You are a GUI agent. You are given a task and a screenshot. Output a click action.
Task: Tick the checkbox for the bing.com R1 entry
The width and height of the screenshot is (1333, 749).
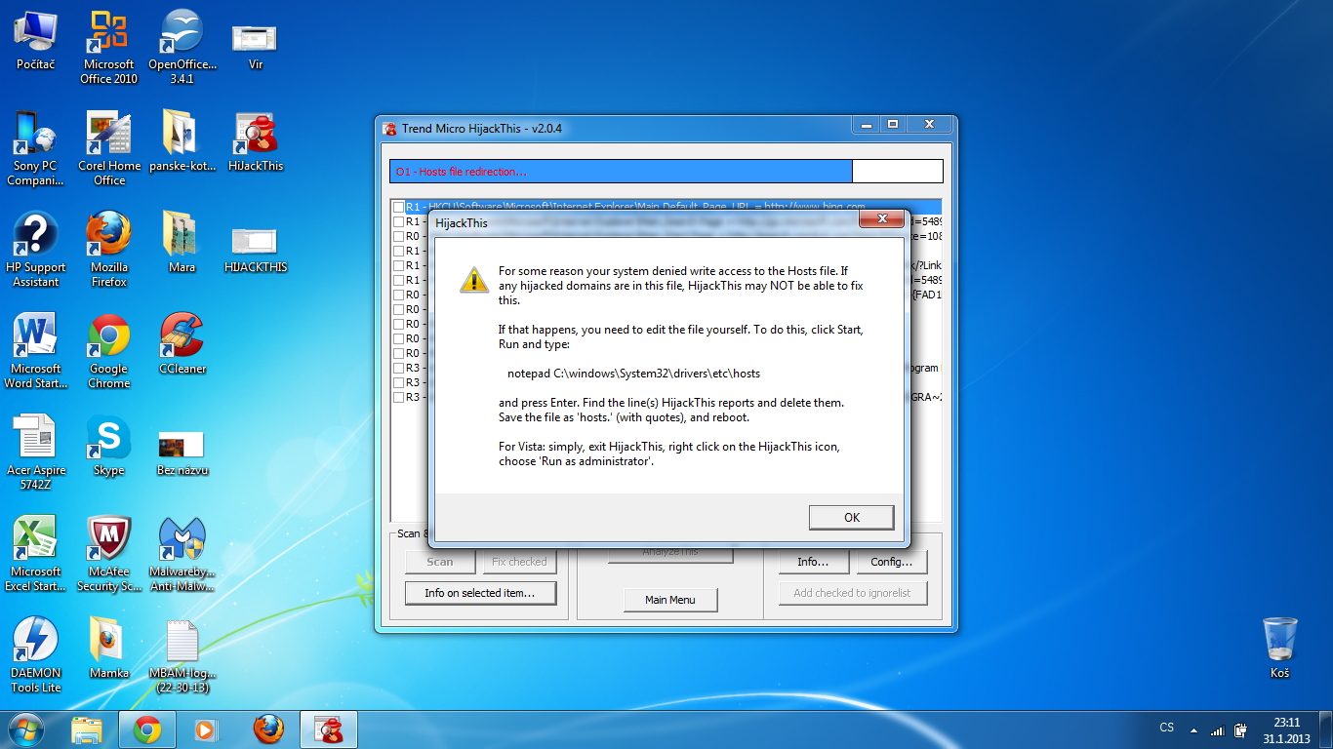pyautogui.click(x=398, y=207)
